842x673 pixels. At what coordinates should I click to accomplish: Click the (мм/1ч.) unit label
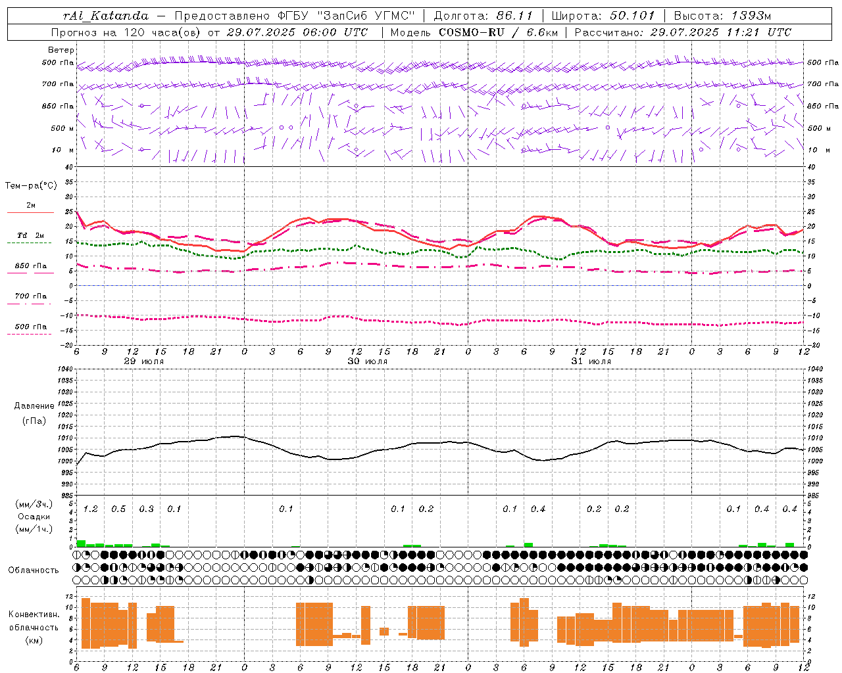pos(34,529)
